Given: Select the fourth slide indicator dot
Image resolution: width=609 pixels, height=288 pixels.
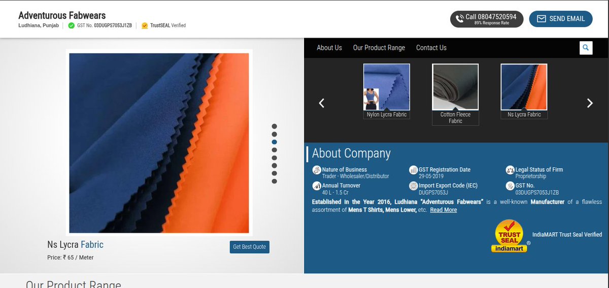Looking at the screenshot, I should point(275,150).
